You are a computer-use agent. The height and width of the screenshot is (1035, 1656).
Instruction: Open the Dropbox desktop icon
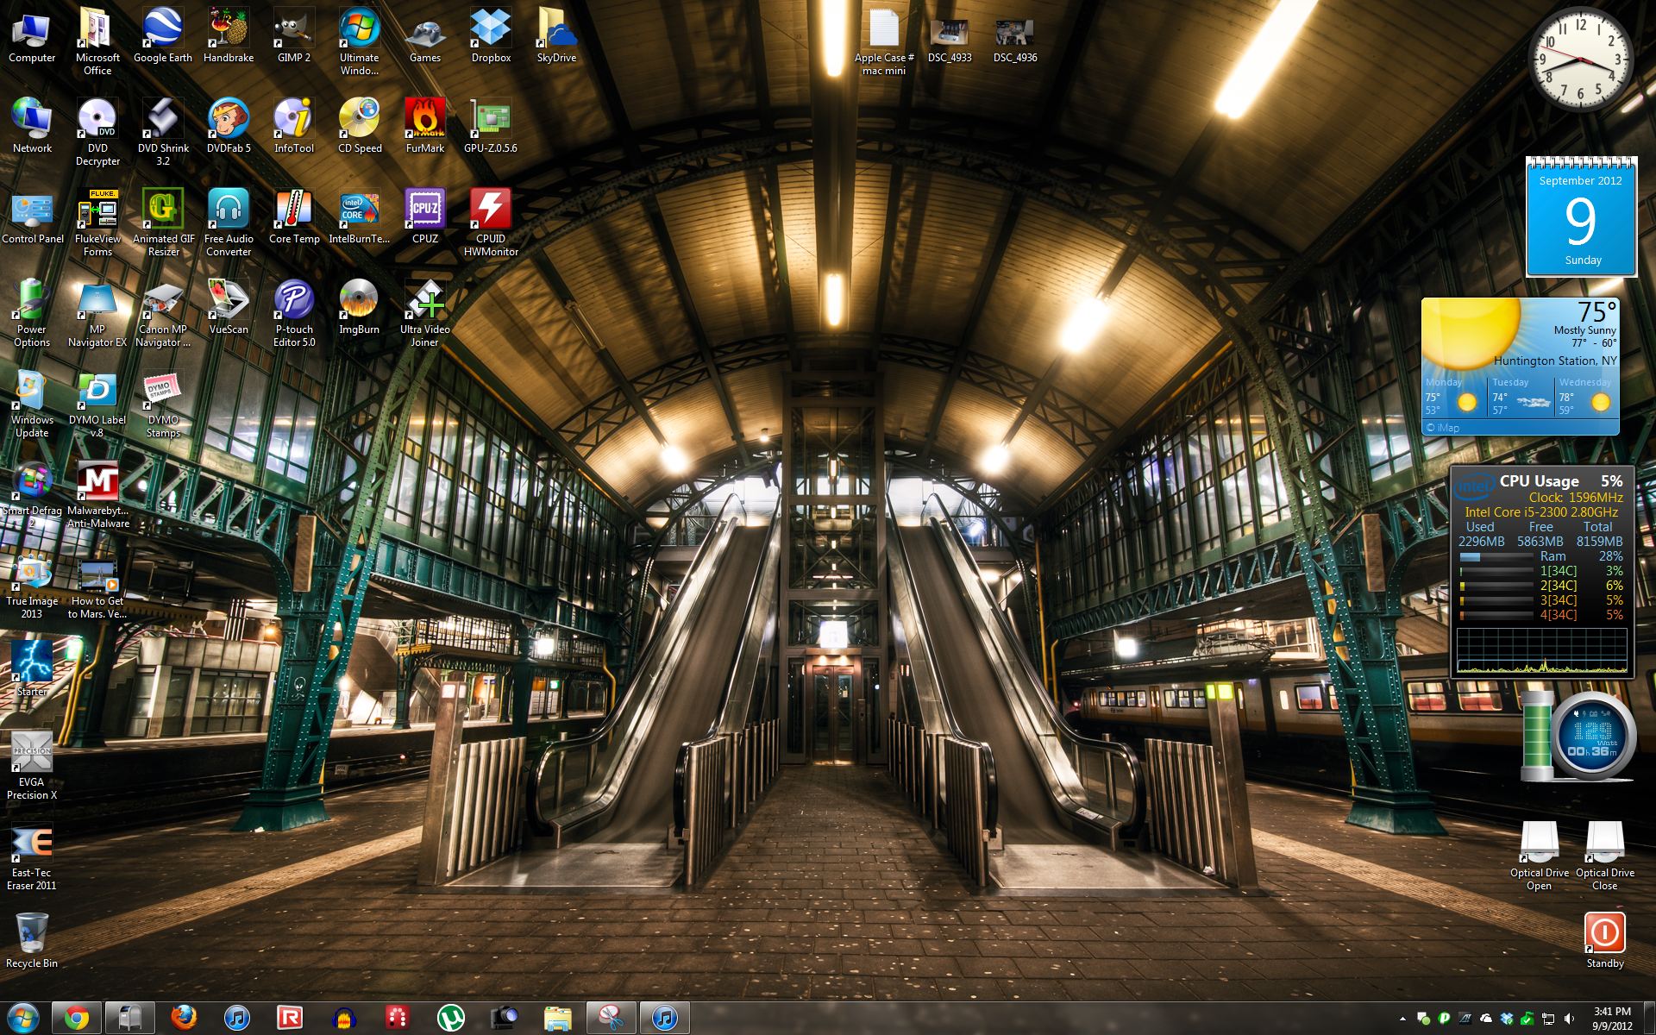pos(491,36)
